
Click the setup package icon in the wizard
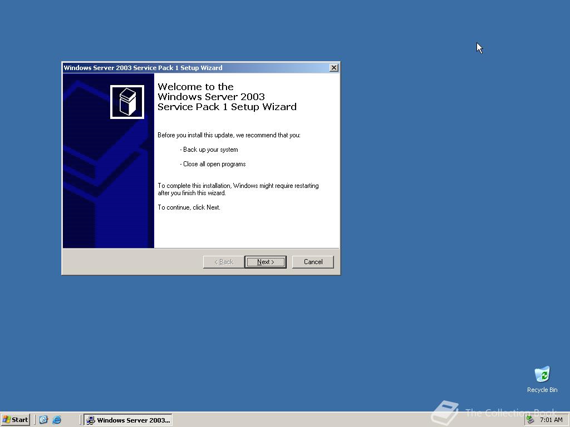click(127, 102)
